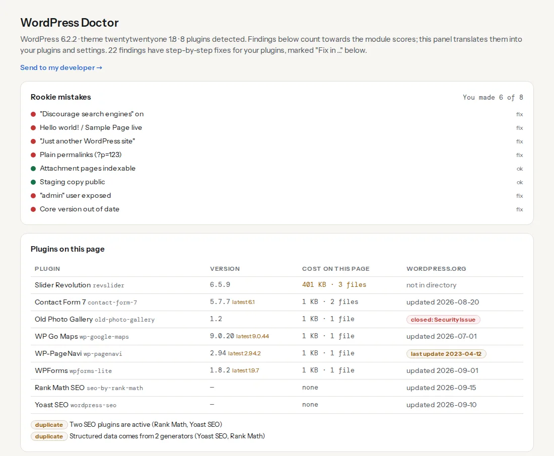Click ok status for Staging copy public
Image resolution: width=554 pixels, height=456 pixels.
tap(520, 182)
